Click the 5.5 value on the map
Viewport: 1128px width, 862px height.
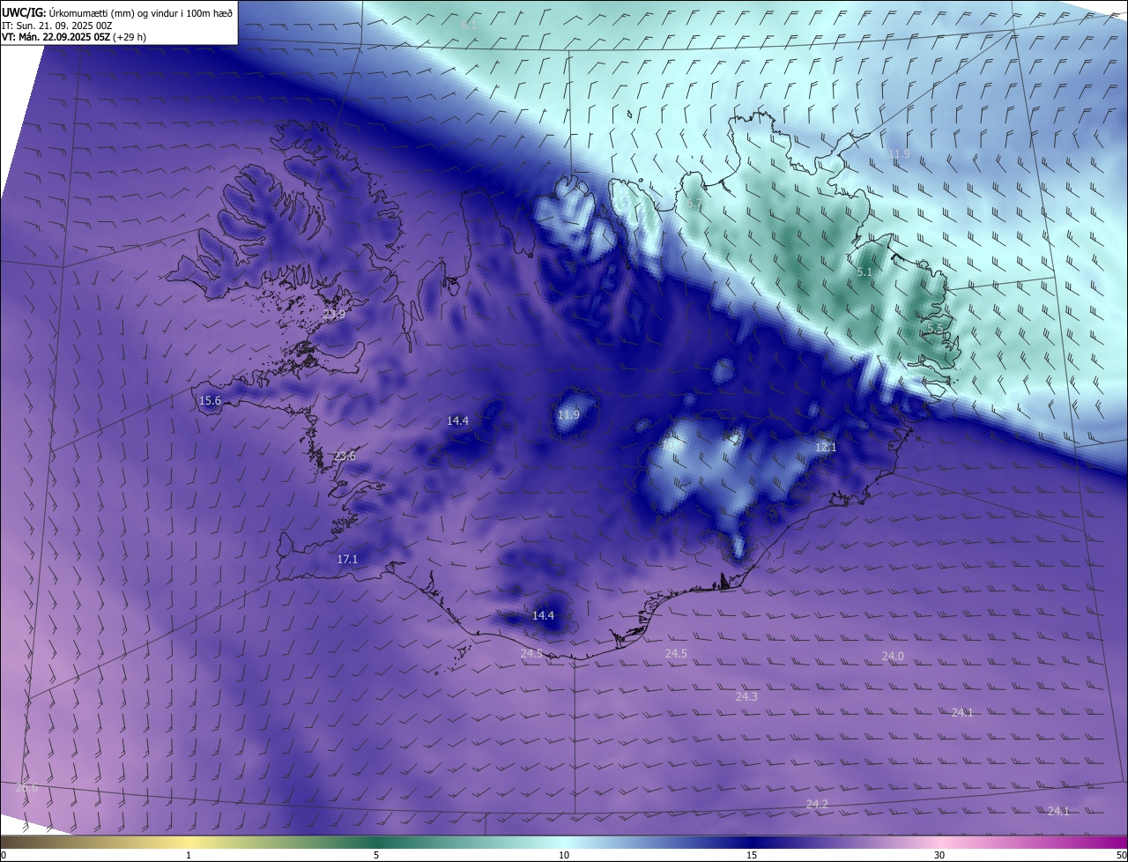[935, 328]
